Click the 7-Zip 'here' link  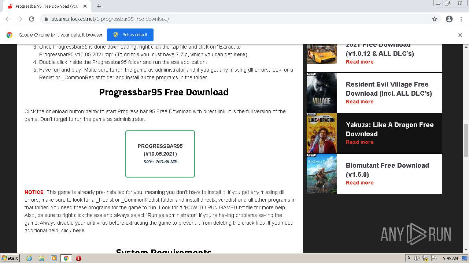tap(239, 54)
